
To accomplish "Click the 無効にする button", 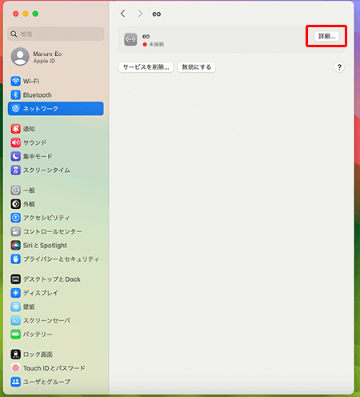I will tap(197, 67).
